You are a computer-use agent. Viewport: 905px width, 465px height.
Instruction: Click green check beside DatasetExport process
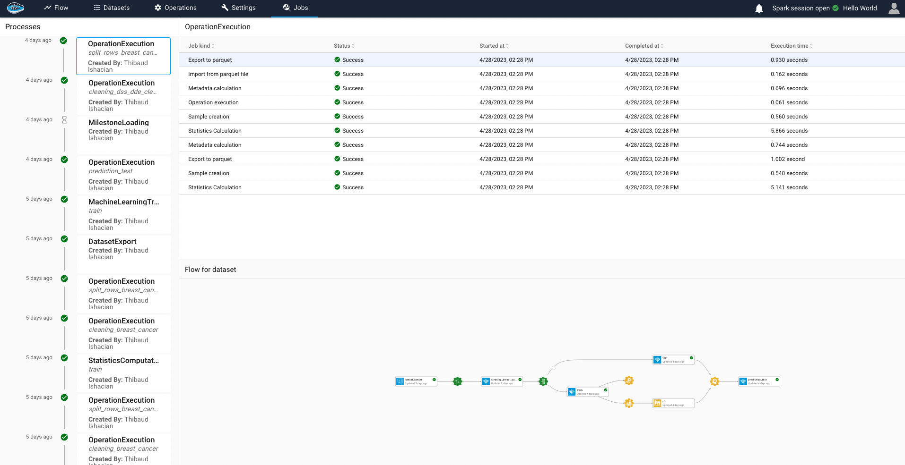coord(64,239)
